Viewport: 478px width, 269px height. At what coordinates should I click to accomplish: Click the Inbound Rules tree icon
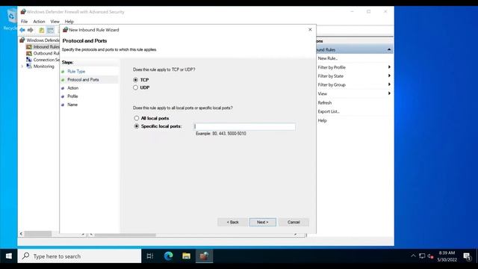pyautogui.click(x=29, y=46)
